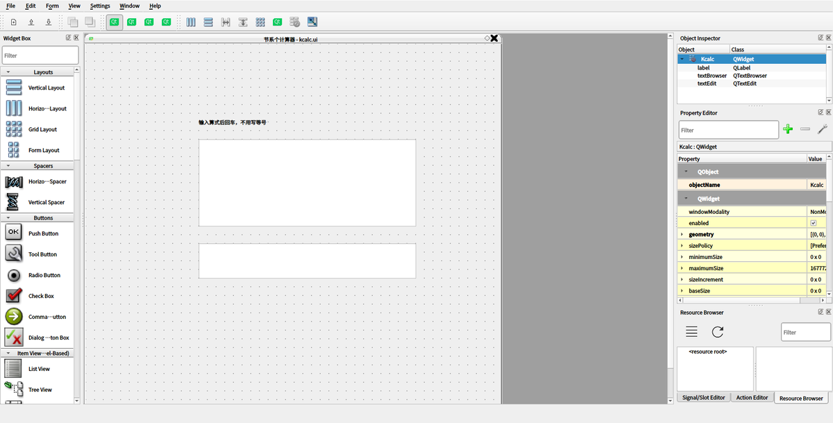
Task: Click green plus to add dynamic property
Action: pos(788,129)
